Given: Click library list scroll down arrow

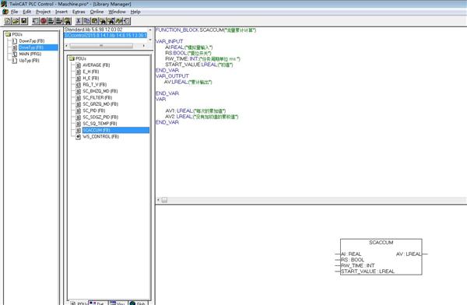Looking at the screenshot, I should [x=150, y=40].
